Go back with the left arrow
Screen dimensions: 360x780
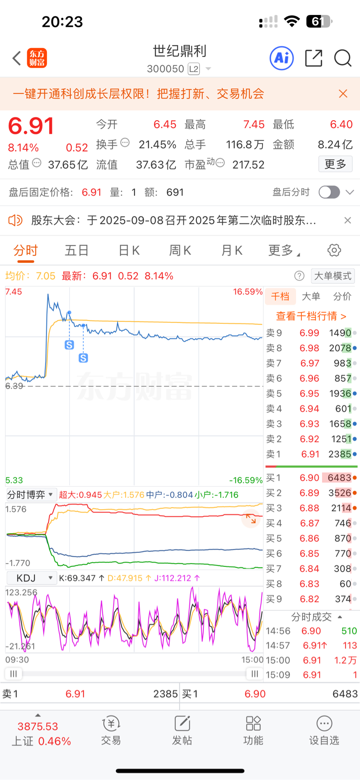[17, 58]
